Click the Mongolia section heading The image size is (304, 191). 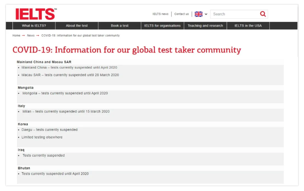25,88
